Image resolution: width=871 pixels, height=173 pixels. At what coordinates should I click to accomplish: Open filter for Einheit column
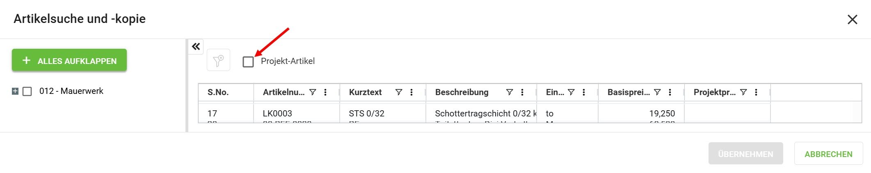click(x=571, y=92)
